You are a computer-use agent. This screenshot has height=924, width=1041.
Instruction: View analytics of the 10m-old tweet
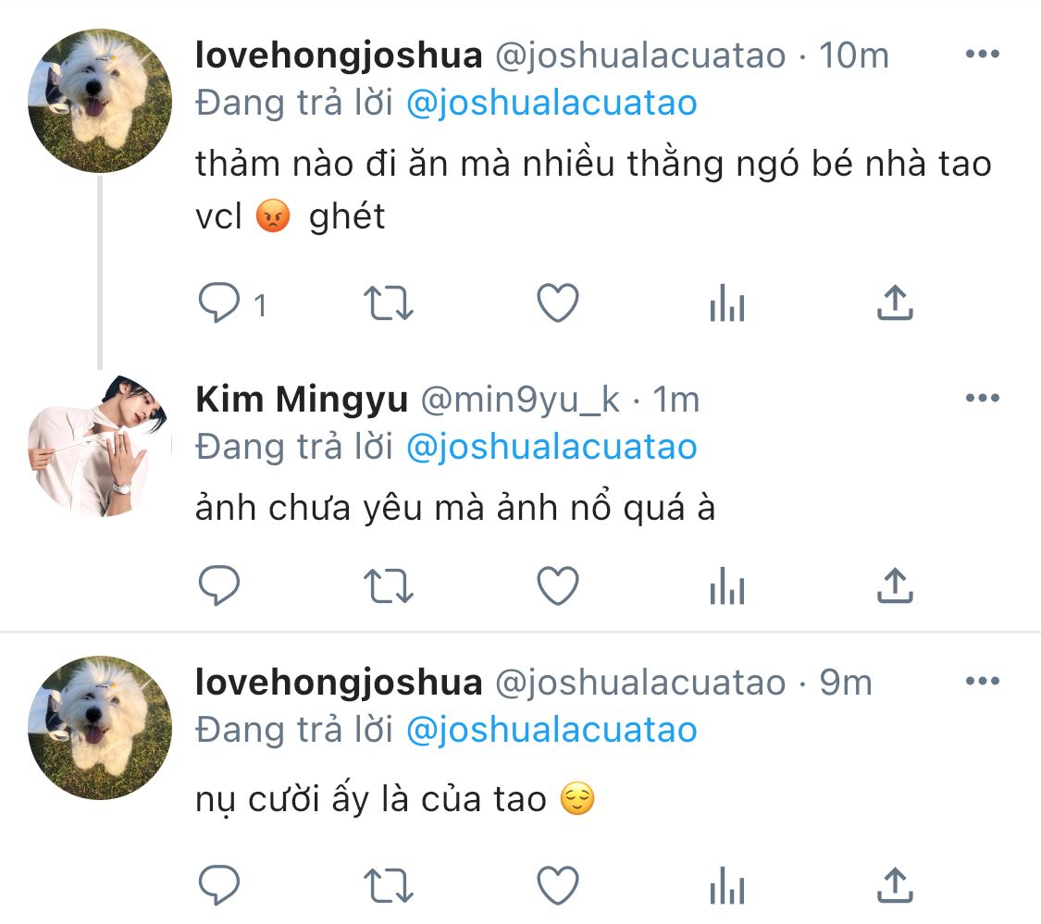tap(727, 303)
